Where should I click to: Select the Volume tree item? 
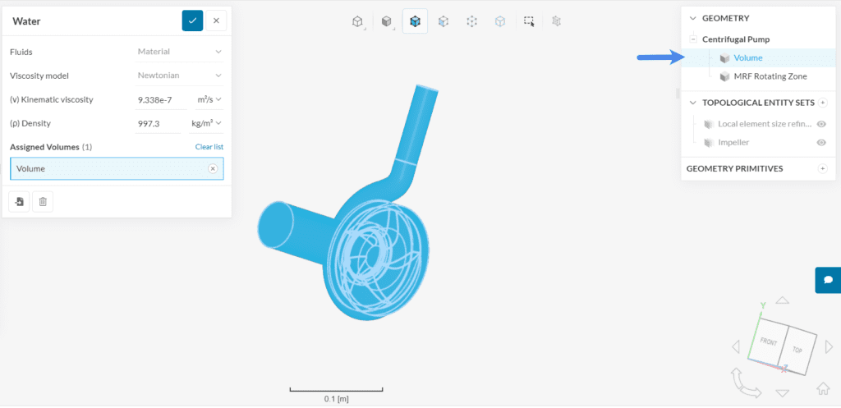[758, 58]
